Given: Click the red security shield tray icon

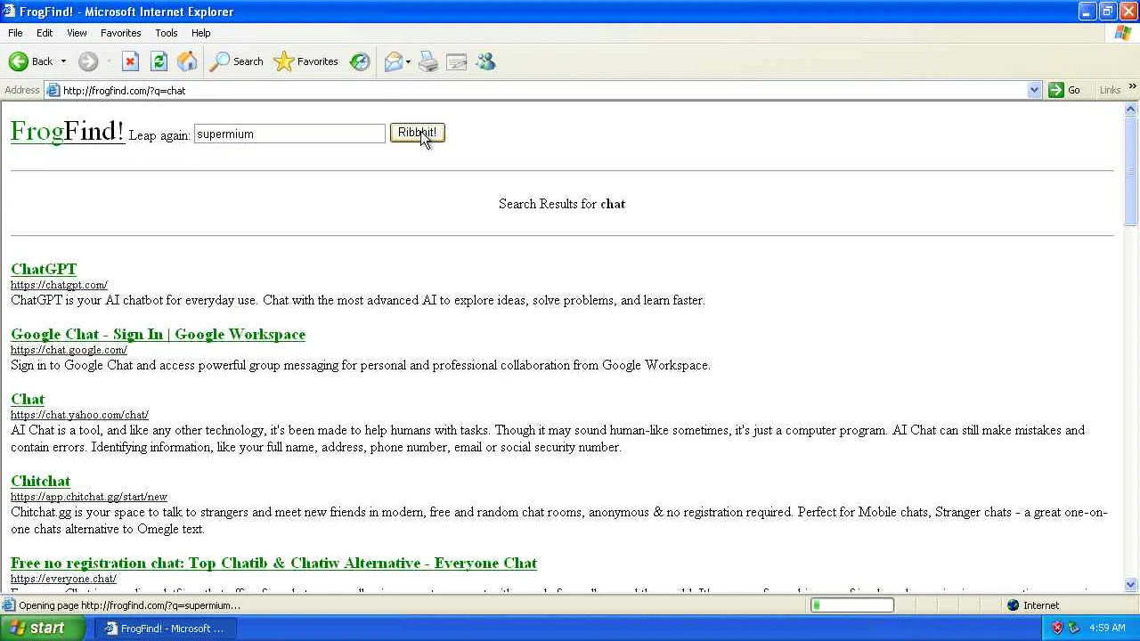Looking at the screenshot, I should tap(1057, 629).
